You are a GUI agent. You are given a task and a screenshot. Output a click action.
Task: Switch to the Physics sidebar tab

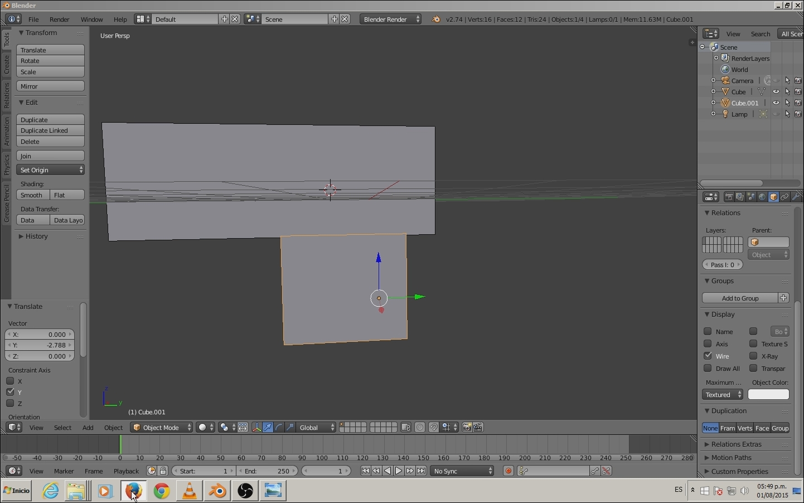click(6, 165)
